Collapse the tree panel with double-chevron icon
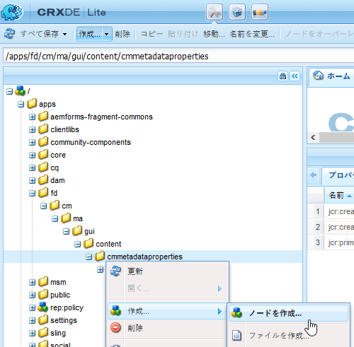The height and width of the screenshot is (347, 354). pos(295,76)
